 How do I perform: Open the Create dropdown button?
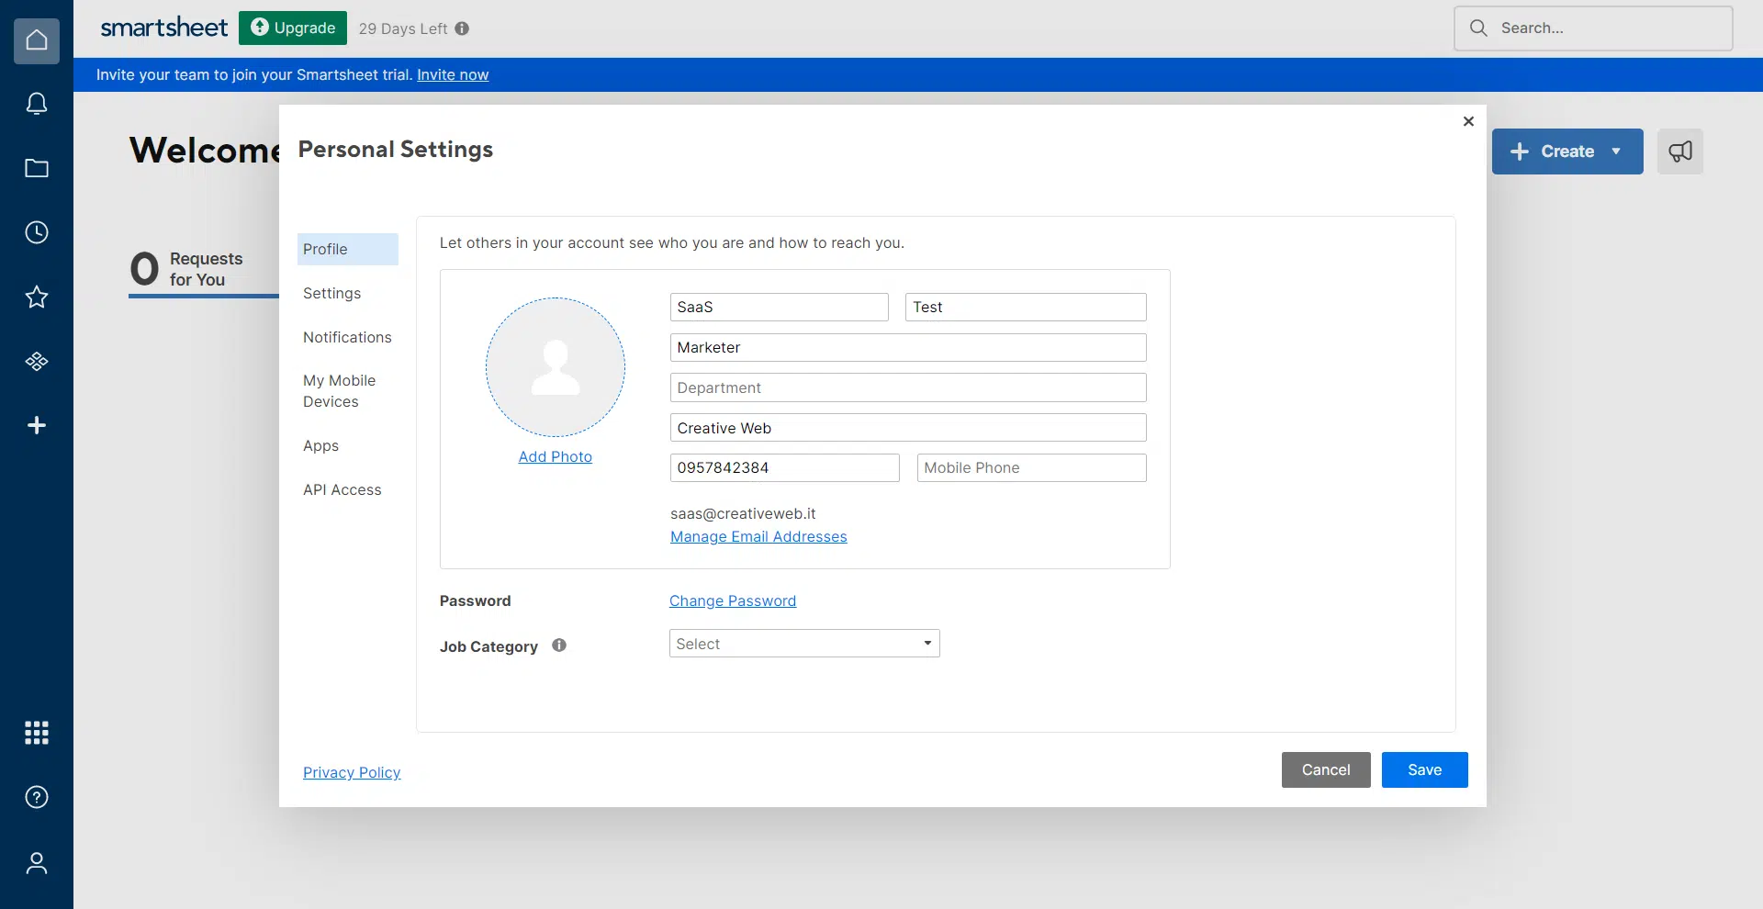pos(1567,151)
